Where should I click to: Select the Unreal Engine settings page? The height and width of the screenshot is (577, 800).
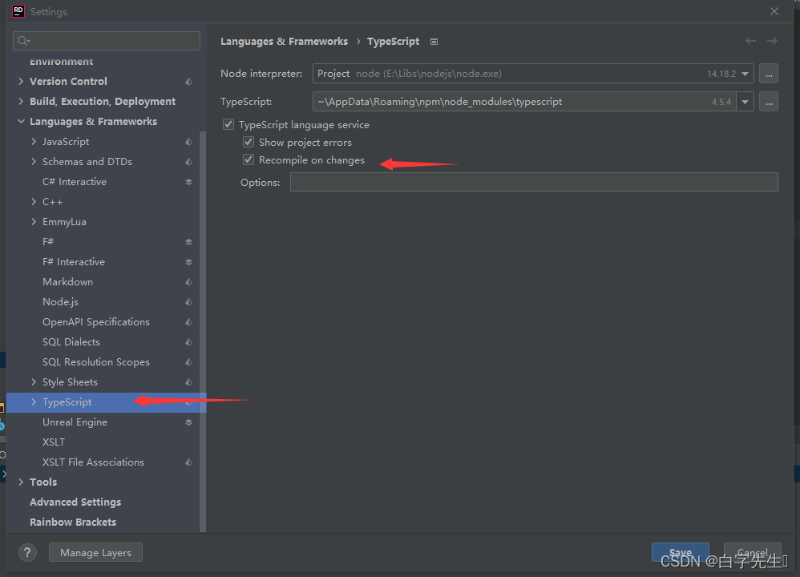click(75, 422)
